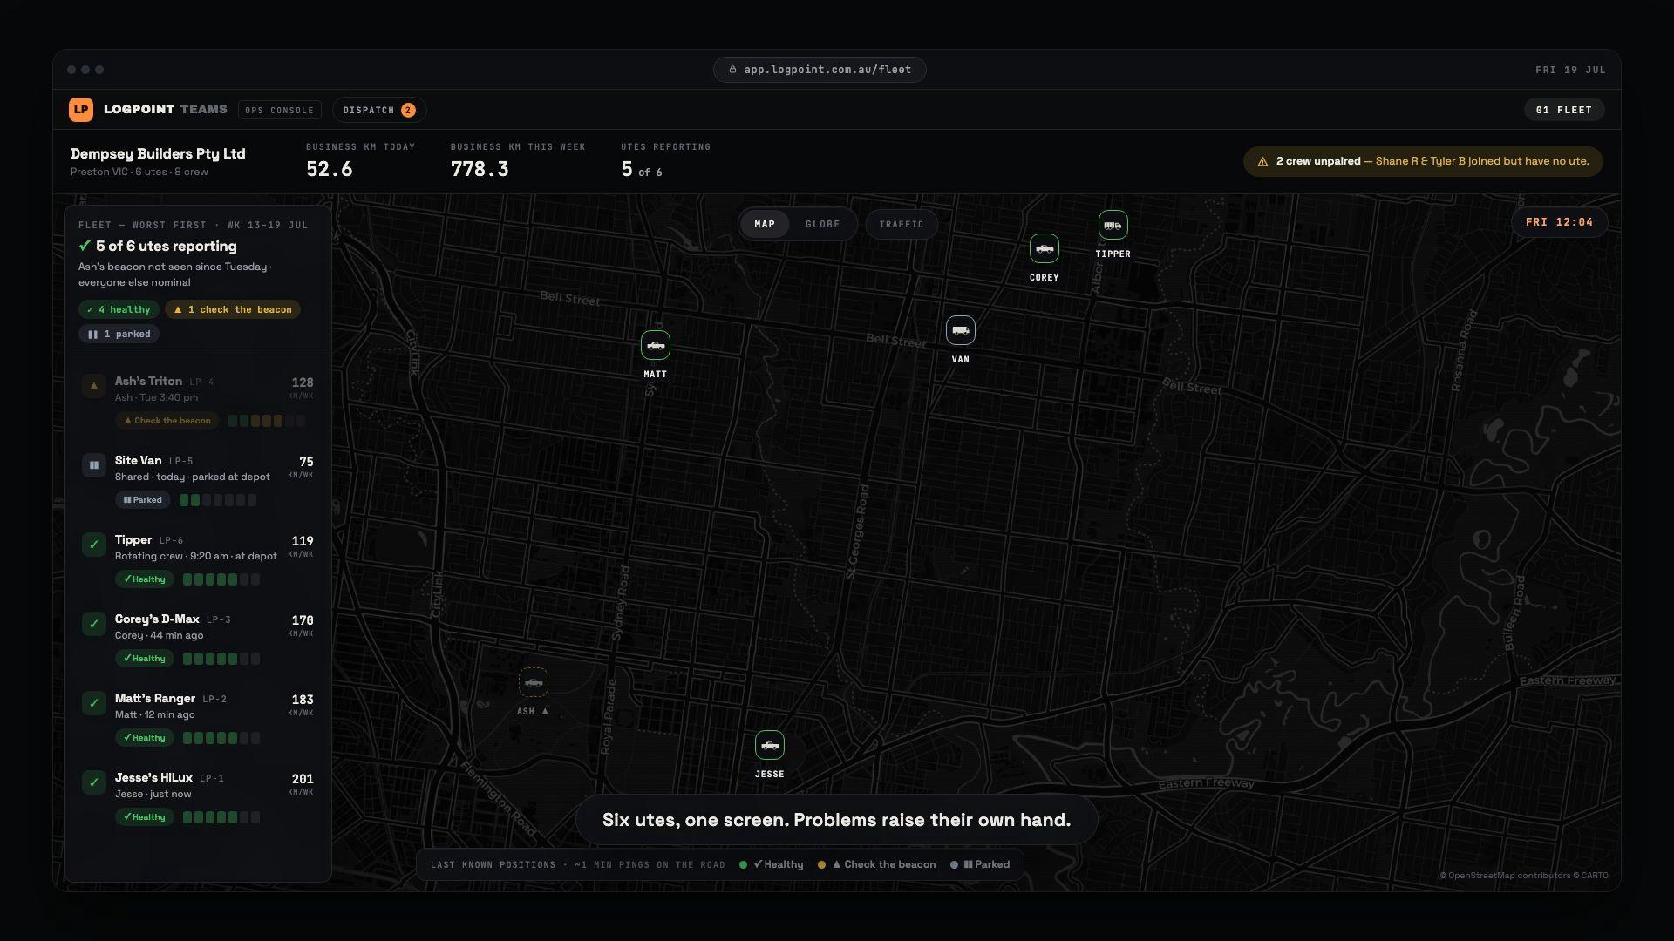Click the green check icon beside Tipper
This screenshot has height=941, width=1674.
94,545
